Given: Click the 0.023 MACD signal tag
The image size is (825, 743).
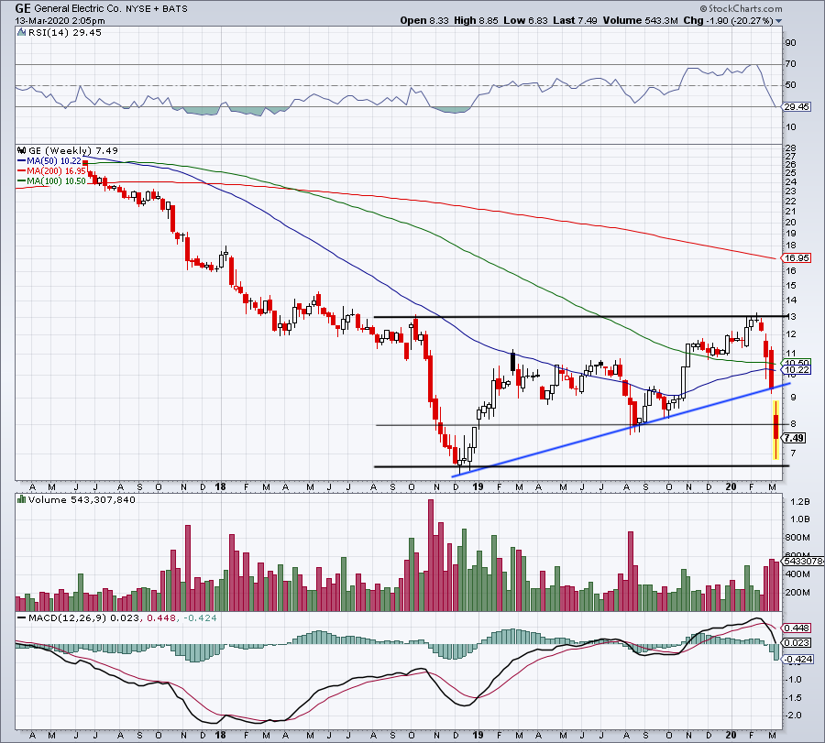Looking at the screenshot, I should click(796, 642).
